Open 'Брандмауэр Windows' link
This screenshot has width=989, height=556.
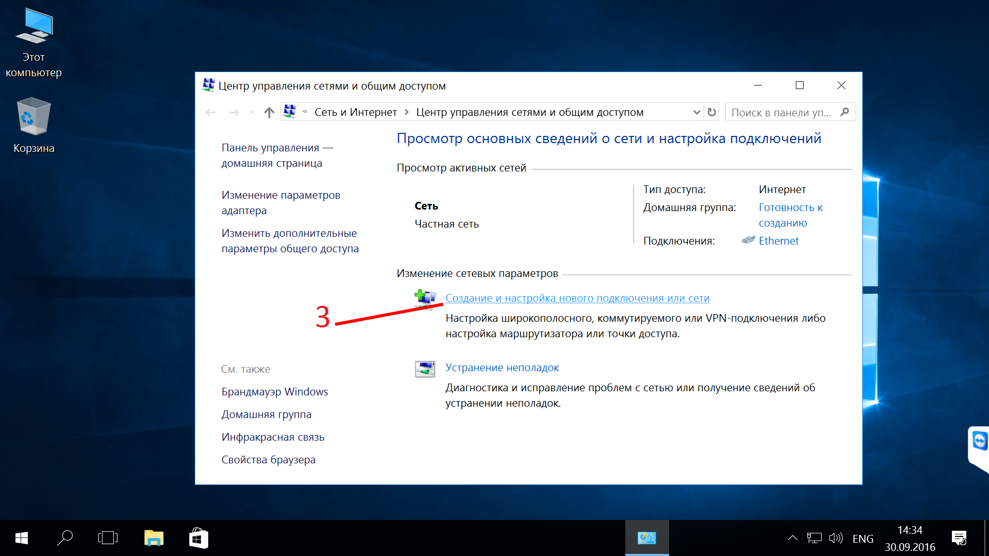(275, 392)
